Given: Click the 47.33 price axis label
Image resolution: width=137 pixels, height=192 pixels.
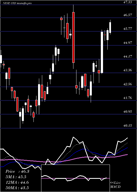Looking at the screenshot, I should tap(128, 2).
